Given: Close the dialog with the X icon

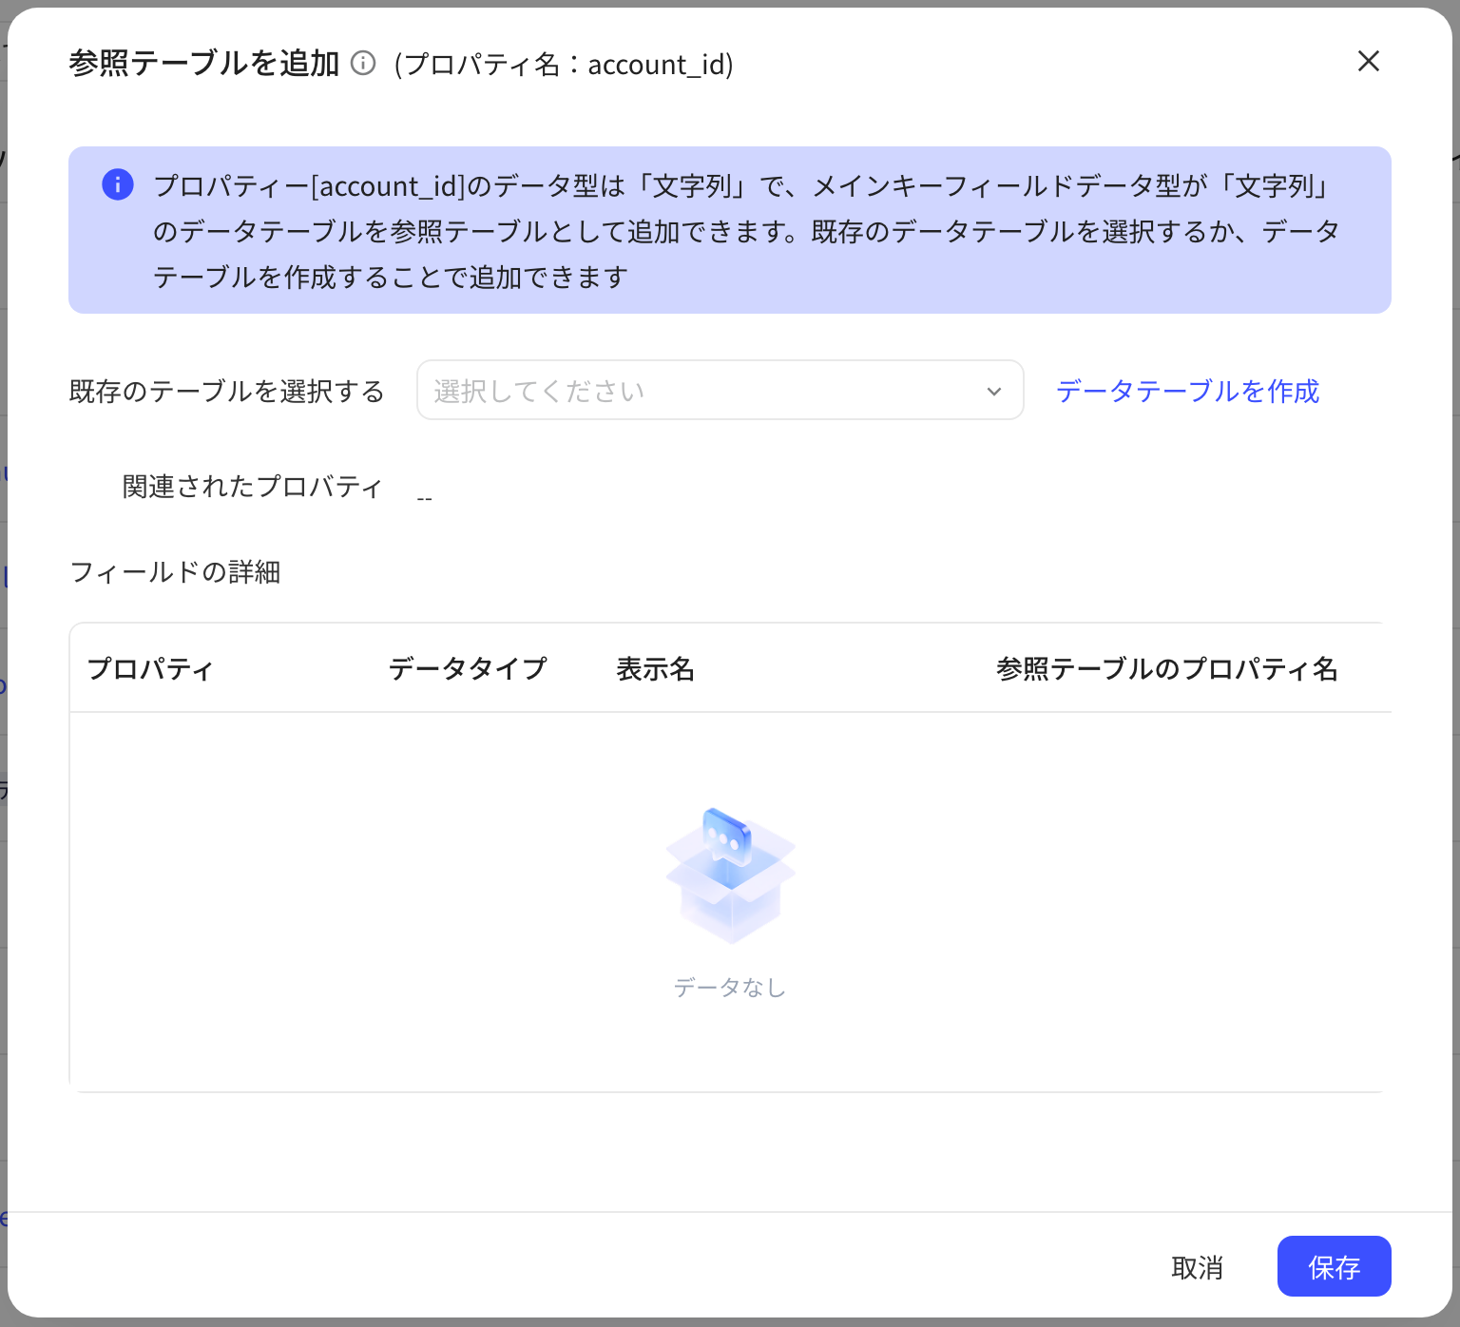Looking at the screenshot, I should click(x=1369, y=61).
